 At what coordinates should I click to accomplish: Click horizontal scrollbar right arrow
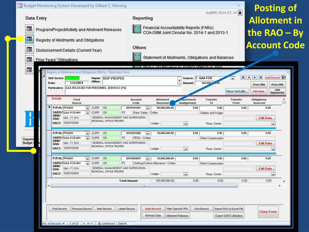click(280, 186)
